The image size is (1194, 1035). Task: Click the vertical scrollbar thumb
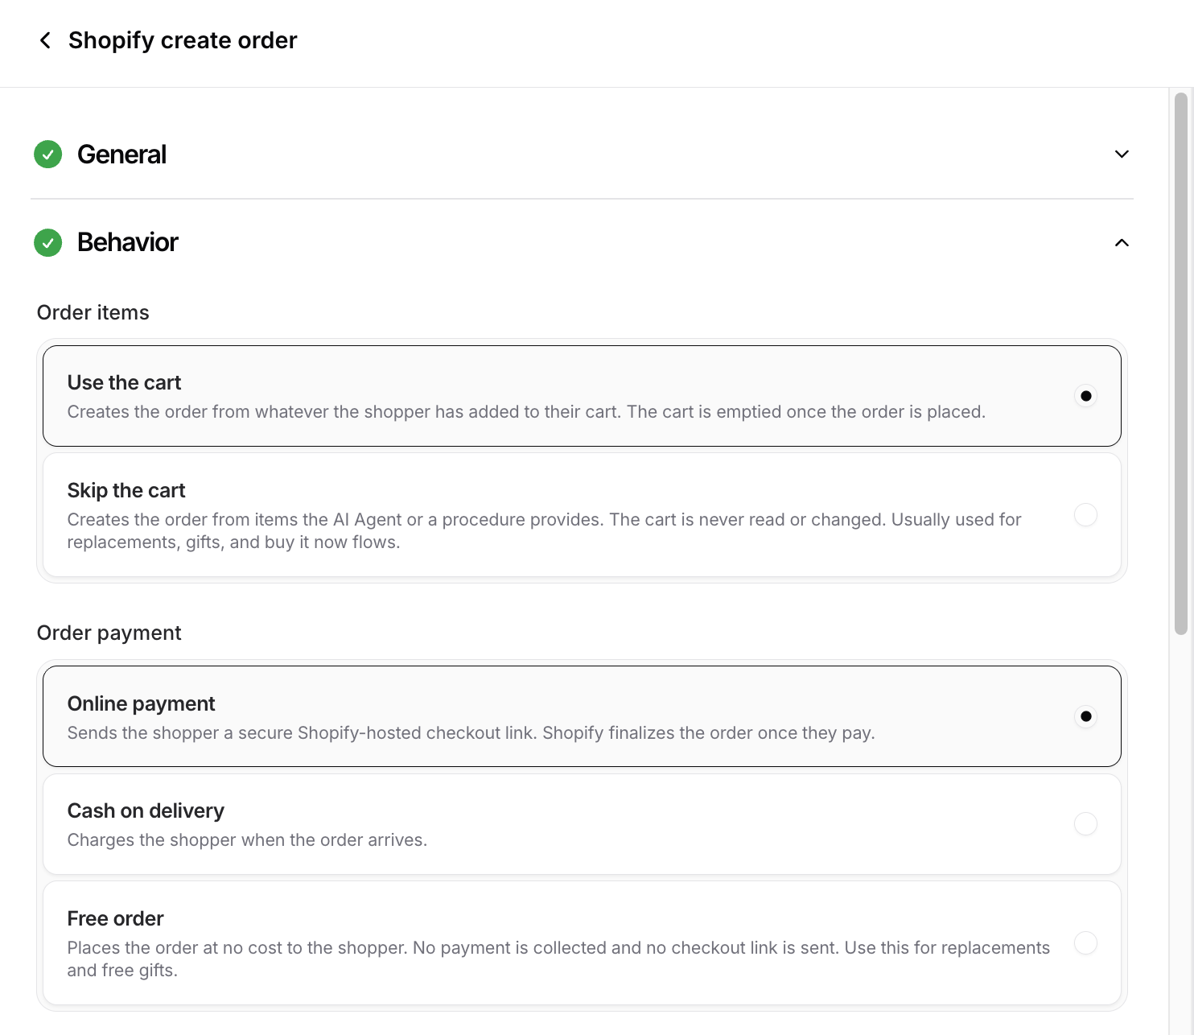point(1180,364)
